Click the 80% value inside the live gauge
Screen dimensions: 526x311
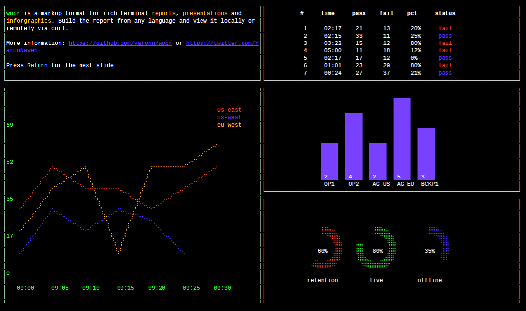(x=377, y=251)
